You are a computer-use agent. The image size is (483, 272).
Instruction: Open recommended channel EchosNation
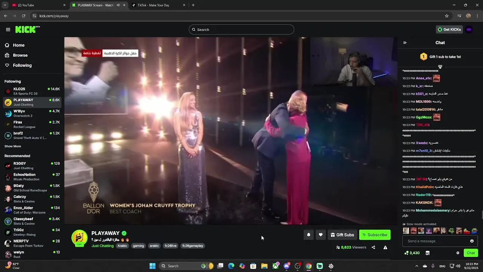32,177
